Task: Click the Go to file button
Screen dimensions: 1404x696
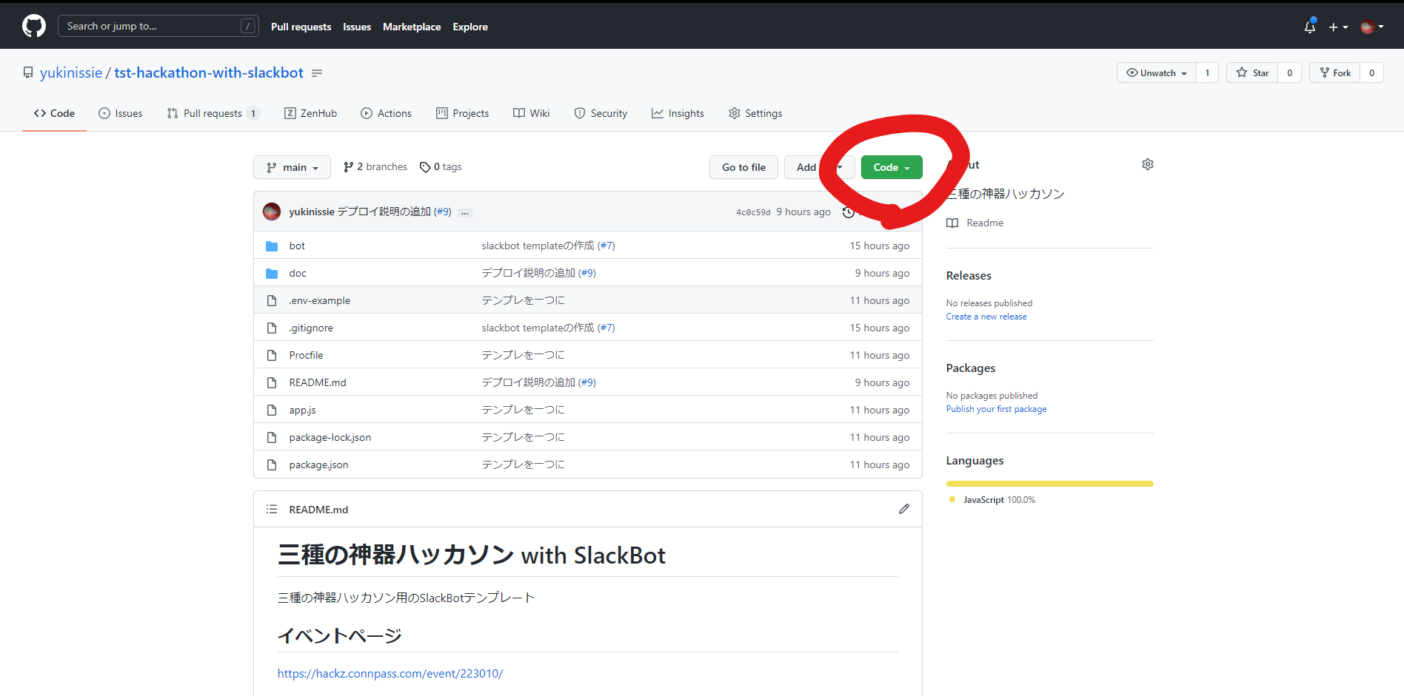Action: 743,167
